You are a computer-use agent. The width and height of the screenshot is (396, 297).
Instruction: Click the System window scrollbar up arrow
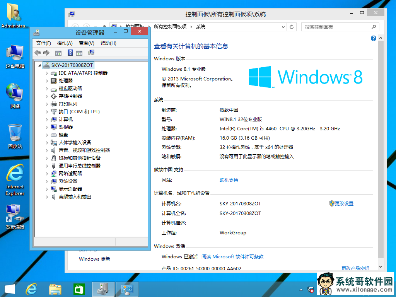381,38
